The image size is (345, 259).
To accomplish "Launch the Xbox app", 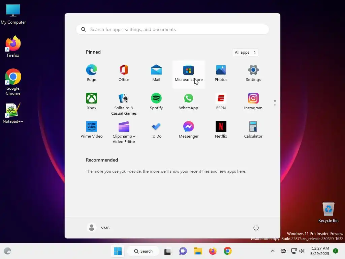I will [92, 102].
